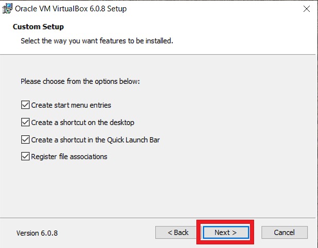The image size is (318, 248).
Task: Go back with the < Back button
Action: tap(178, 233)
